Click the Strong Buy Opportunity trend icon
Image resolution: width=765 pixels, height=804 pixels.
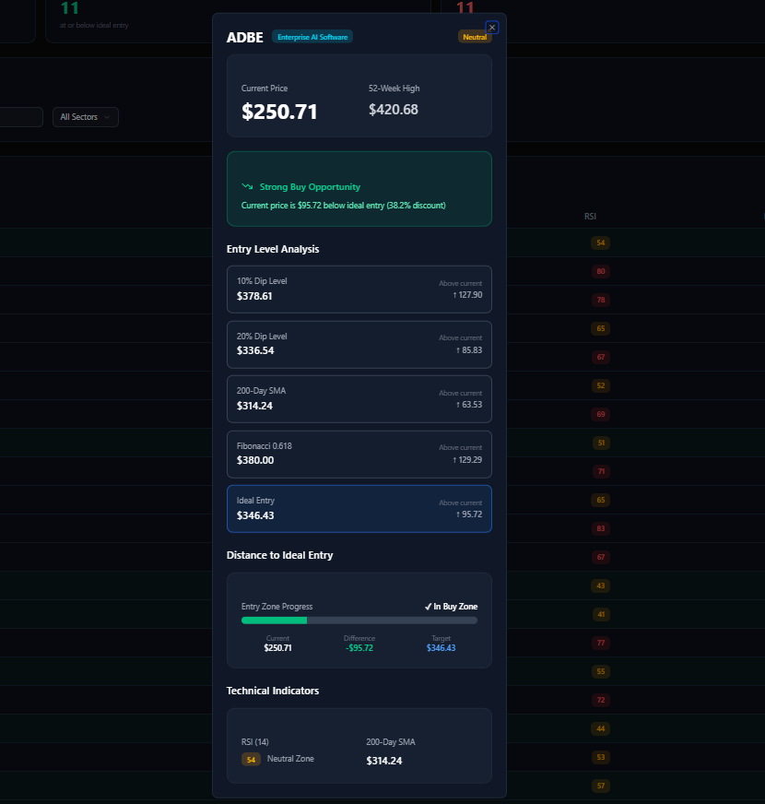coord(247,186)
